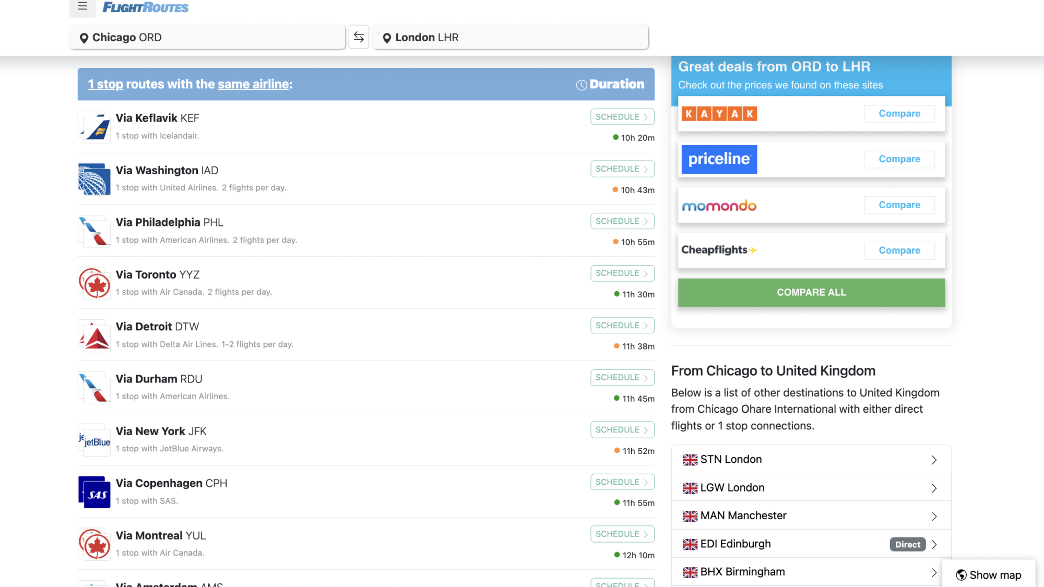Viewport: 1044px width, 587px height.
Task: Click the Show map button
Action: (x=989, y=574)
